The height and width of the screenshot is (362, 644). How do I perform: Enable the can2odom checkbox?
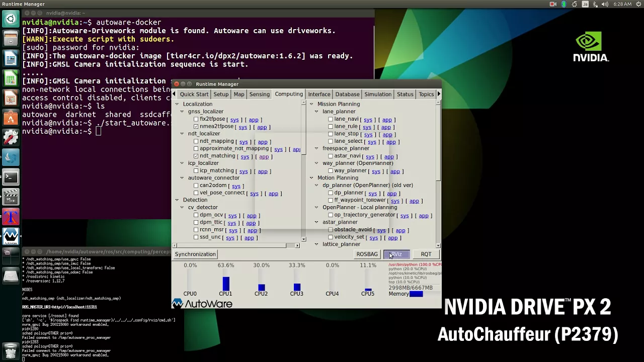coord(196,186)
